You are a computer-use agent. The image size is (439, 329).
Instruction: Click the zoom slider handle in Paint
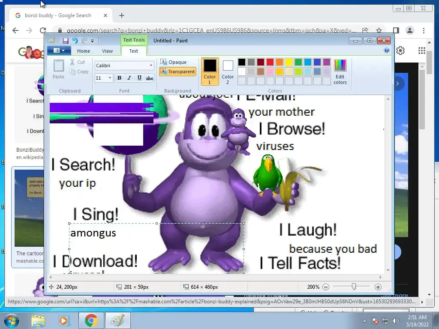coord(354,287)
